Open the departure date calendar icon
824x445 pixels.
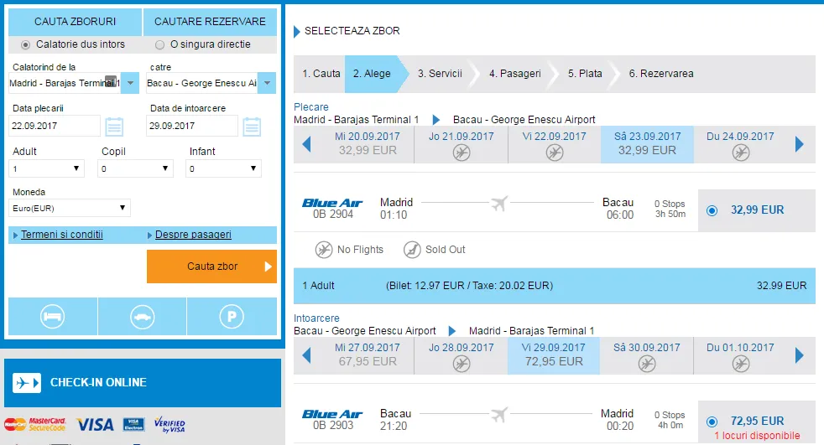pos(114,127)
